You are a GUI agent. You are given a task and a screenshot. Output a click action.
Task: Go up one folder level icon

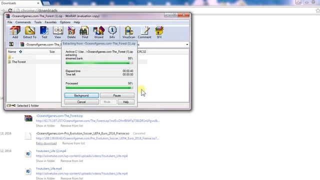[11, 44]
